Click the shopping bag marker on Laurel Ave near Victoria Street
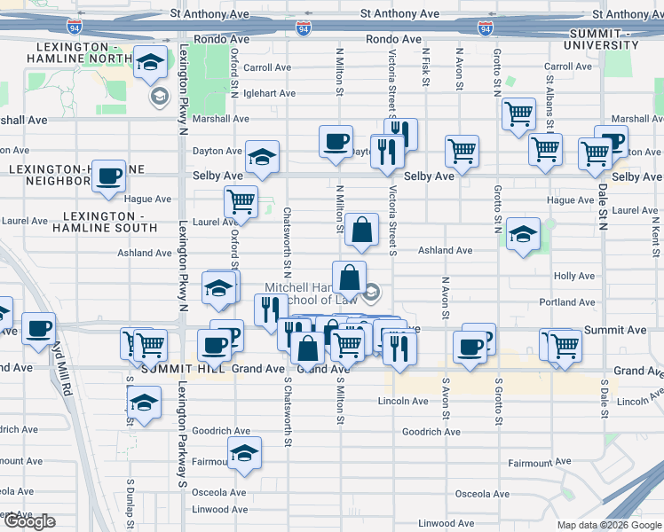The height and width of the screenshot is (532, 664). pos(361,231)
